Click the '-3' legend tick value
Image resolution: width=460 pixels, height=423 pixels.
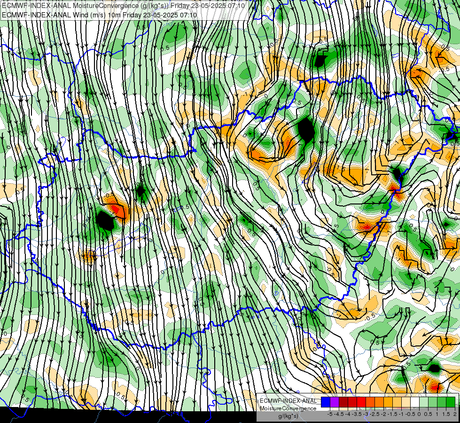(x=366, y=414)
